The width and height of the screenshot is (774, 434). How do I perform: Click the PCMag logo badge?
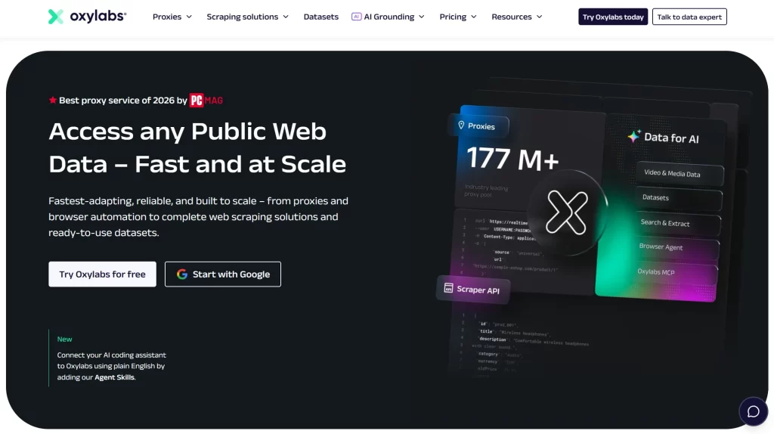point(206,101)
